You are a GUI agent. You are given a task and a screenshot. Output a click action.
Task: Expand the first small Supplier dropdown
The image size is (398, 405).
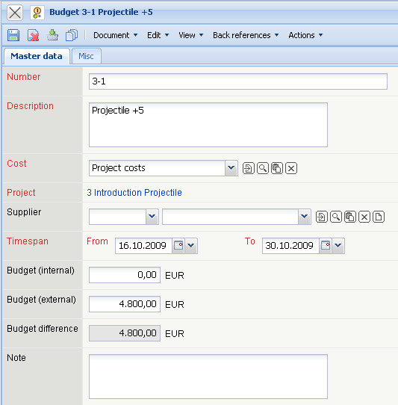point(152,217)
